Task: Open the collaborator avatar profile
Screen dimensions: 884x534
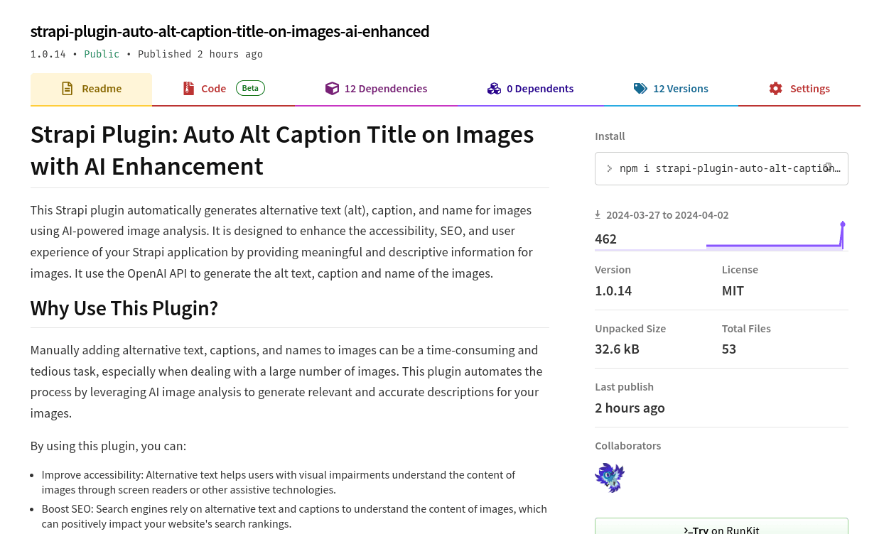Action: 610,477
